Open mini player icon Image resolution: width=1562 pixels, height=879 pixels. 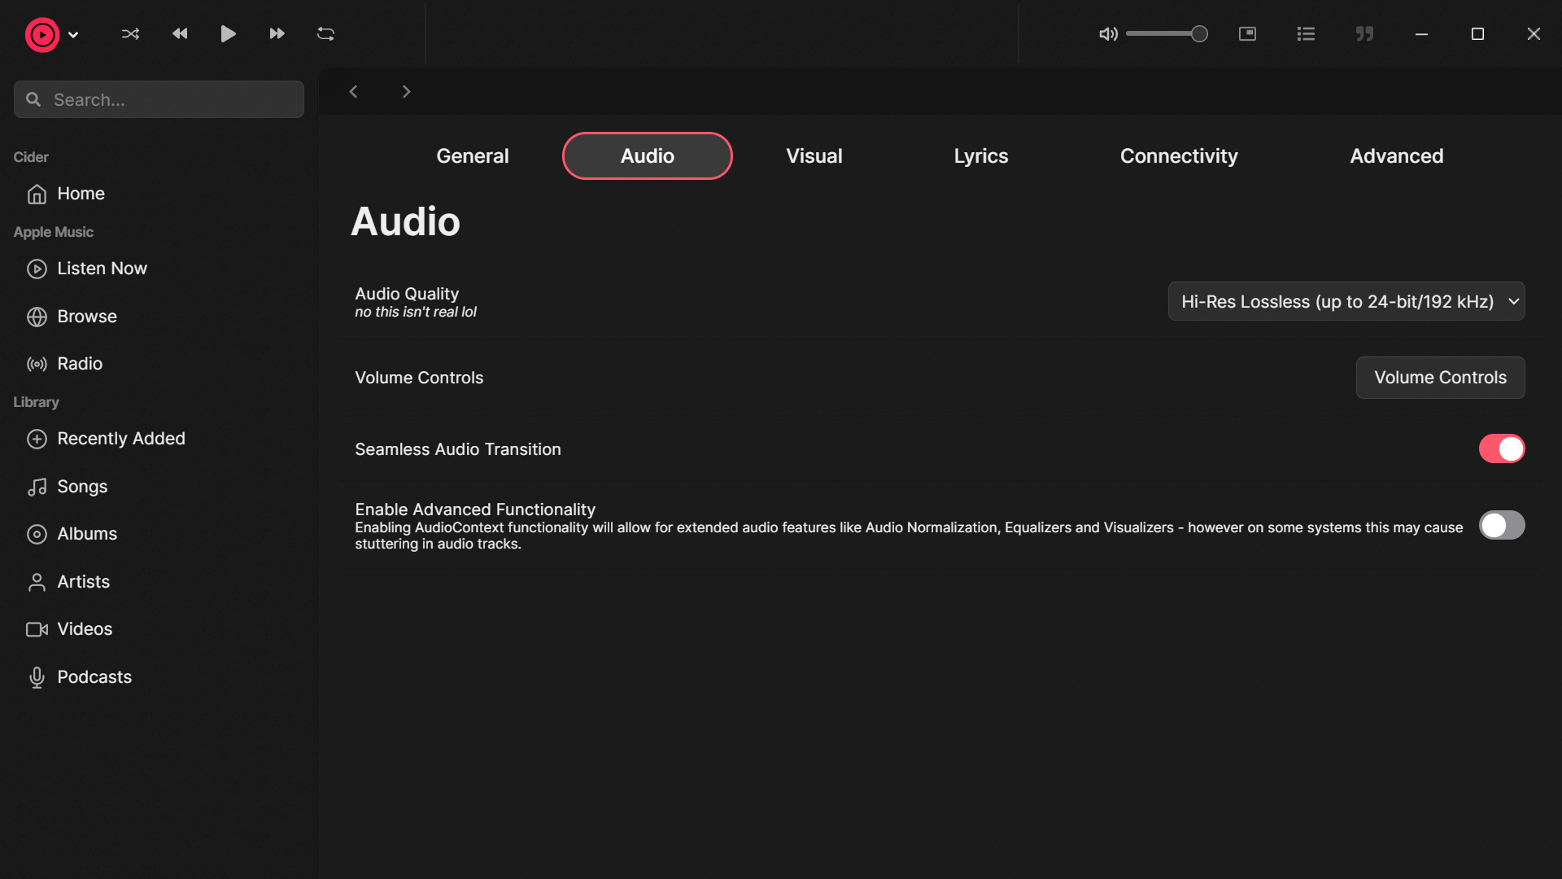(1247, 34)
